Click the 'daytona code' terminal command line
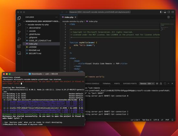The height and width of the screenshot is (136, 178). pyautogui.click(x=22, y=125)
